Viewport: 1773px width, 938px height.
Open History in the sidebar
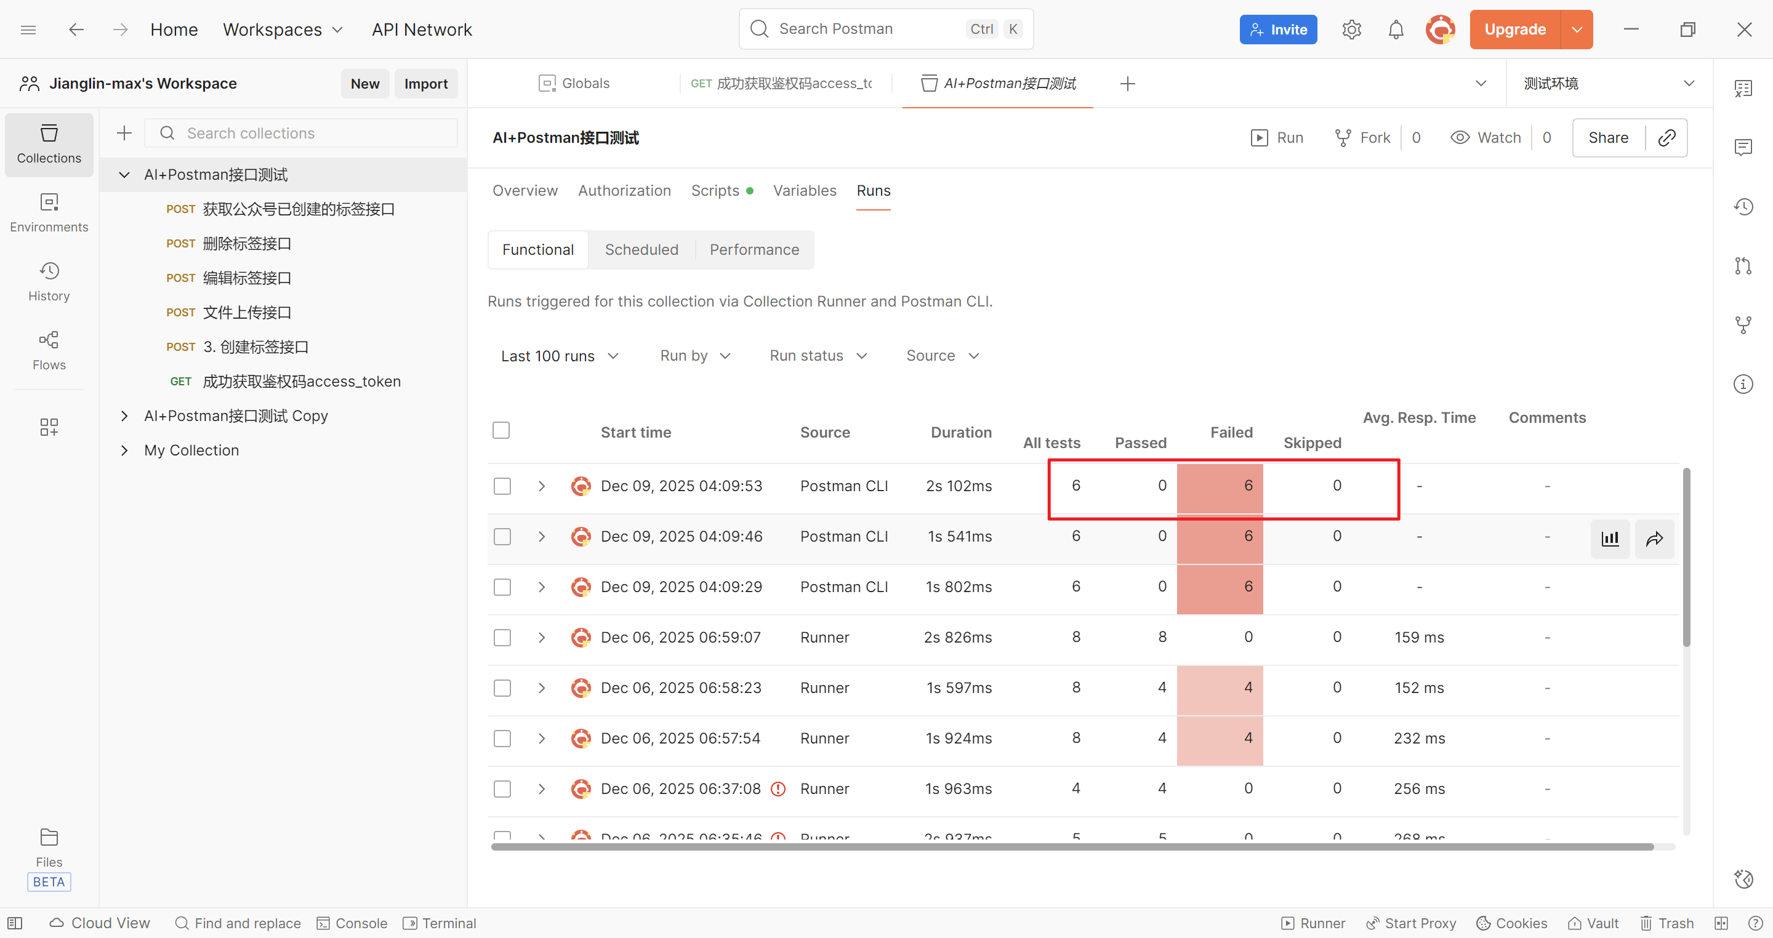(49, 282)
